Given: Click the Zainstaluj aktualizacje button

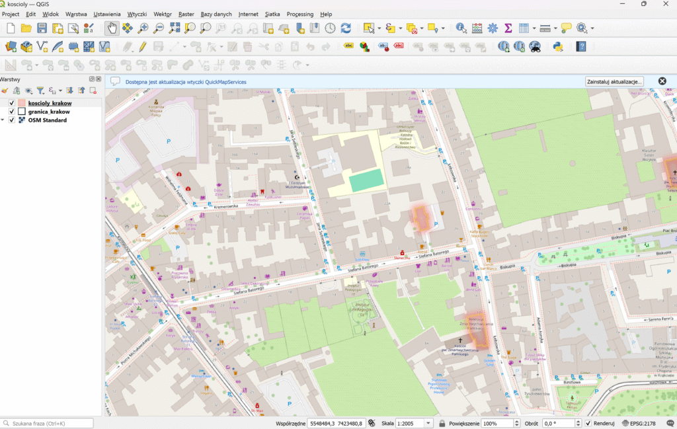Looking at the screenshot, I should click(x=614, y=81).
